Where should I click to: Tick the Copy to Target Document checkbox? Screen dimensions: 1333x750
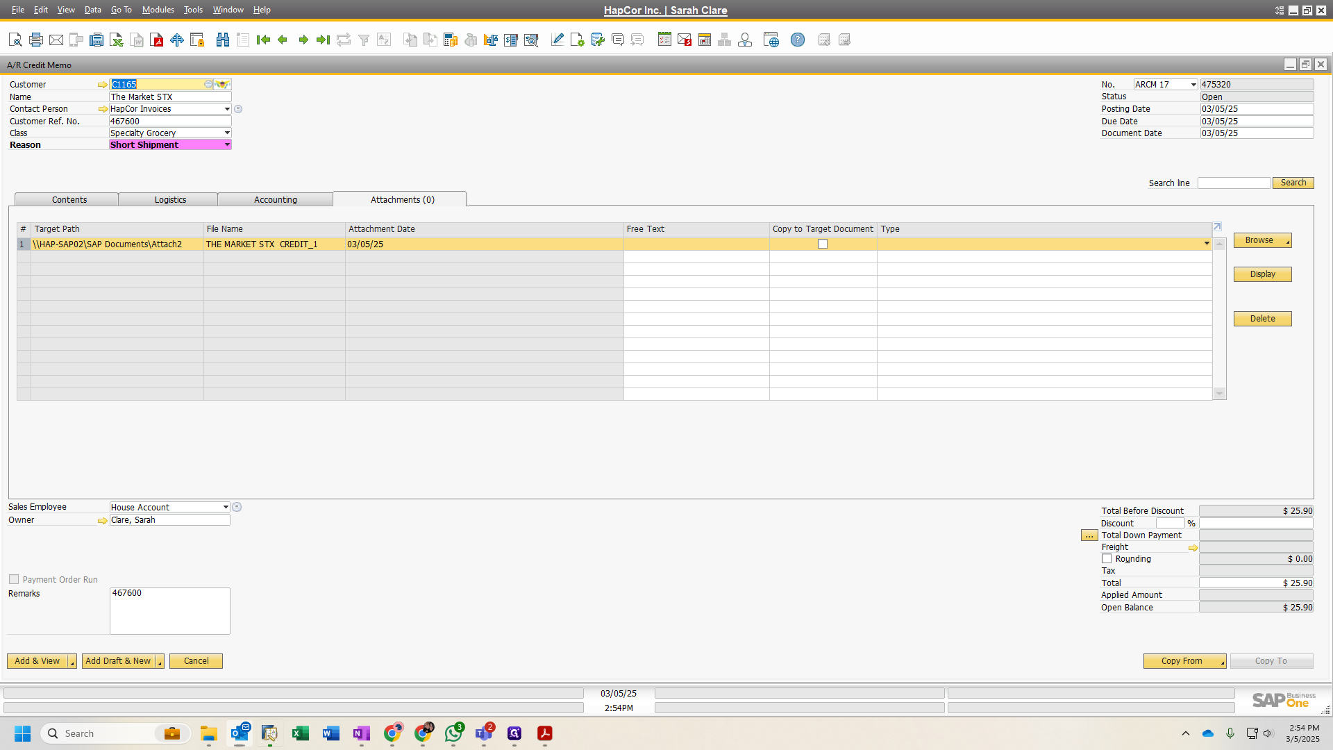click(x=823, y=244)
